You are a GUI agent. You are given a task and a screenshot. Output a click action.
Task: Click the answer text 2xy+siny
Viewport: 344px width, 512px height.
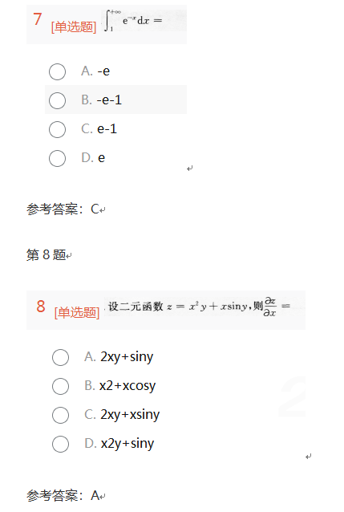127,357
